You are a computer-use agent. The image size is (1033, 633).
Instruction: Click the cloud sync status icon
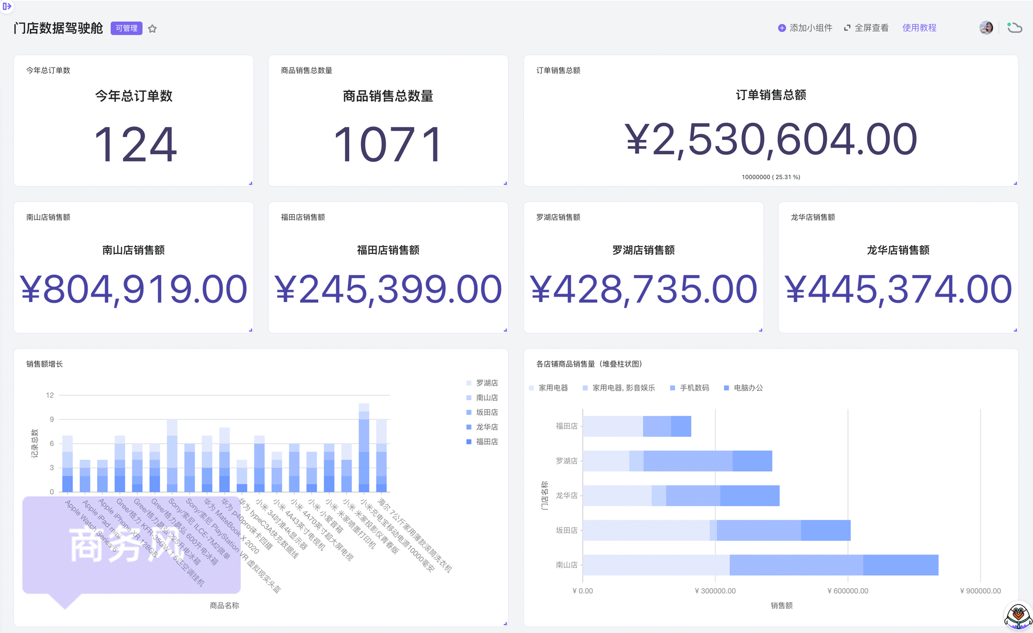pyautogui.click(x=1014, y=28)
